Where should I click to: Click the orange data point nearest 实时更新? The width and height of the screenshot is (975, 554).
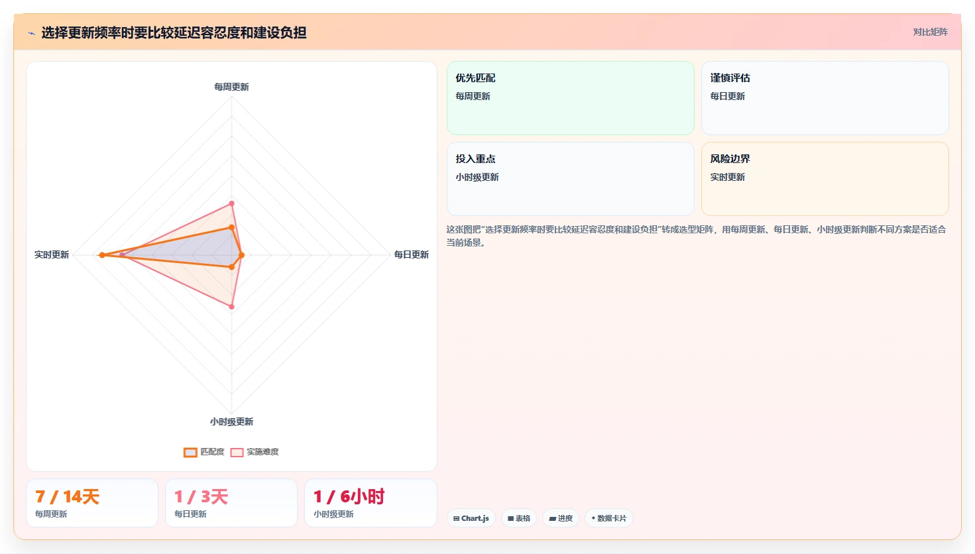102,255
